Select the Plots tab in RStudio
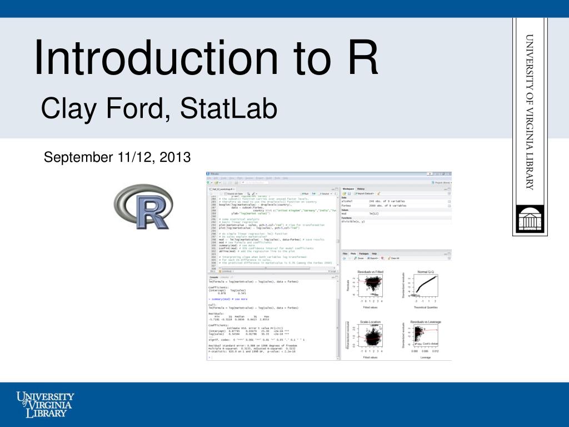Screen dimensions: 569x427 click(353, 254)
